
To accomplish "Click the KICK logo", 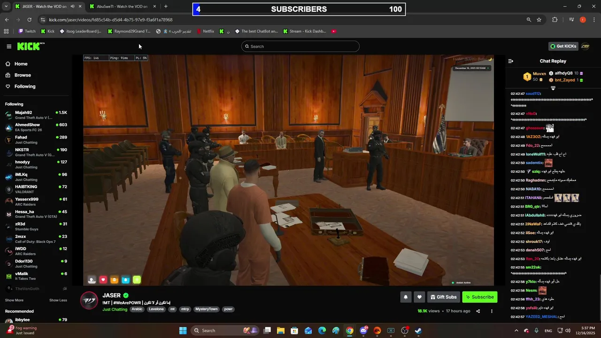I will click(31, 46).
